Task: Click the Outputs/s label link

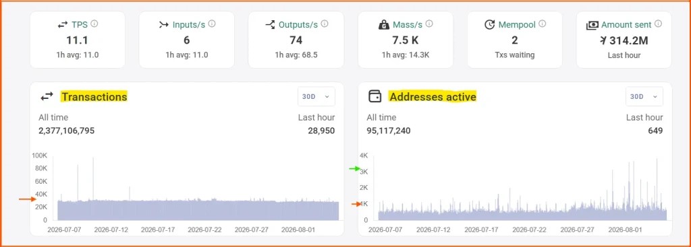Action: pyautogui.click(x=298, y=25)
